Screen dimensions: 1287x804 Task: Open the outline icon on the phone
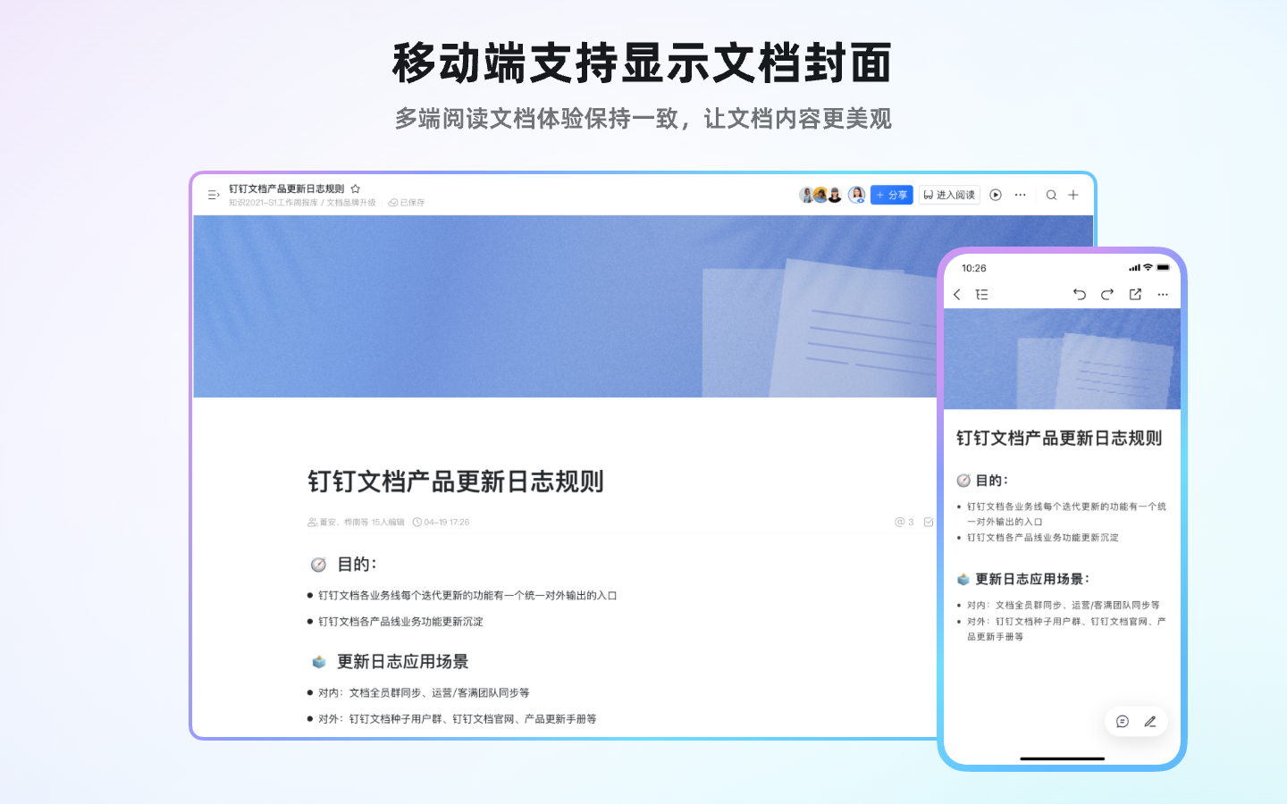[982, 295]
